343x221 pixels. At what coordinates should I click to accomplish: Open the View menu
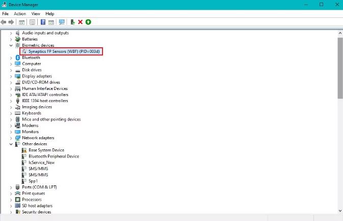36,14
